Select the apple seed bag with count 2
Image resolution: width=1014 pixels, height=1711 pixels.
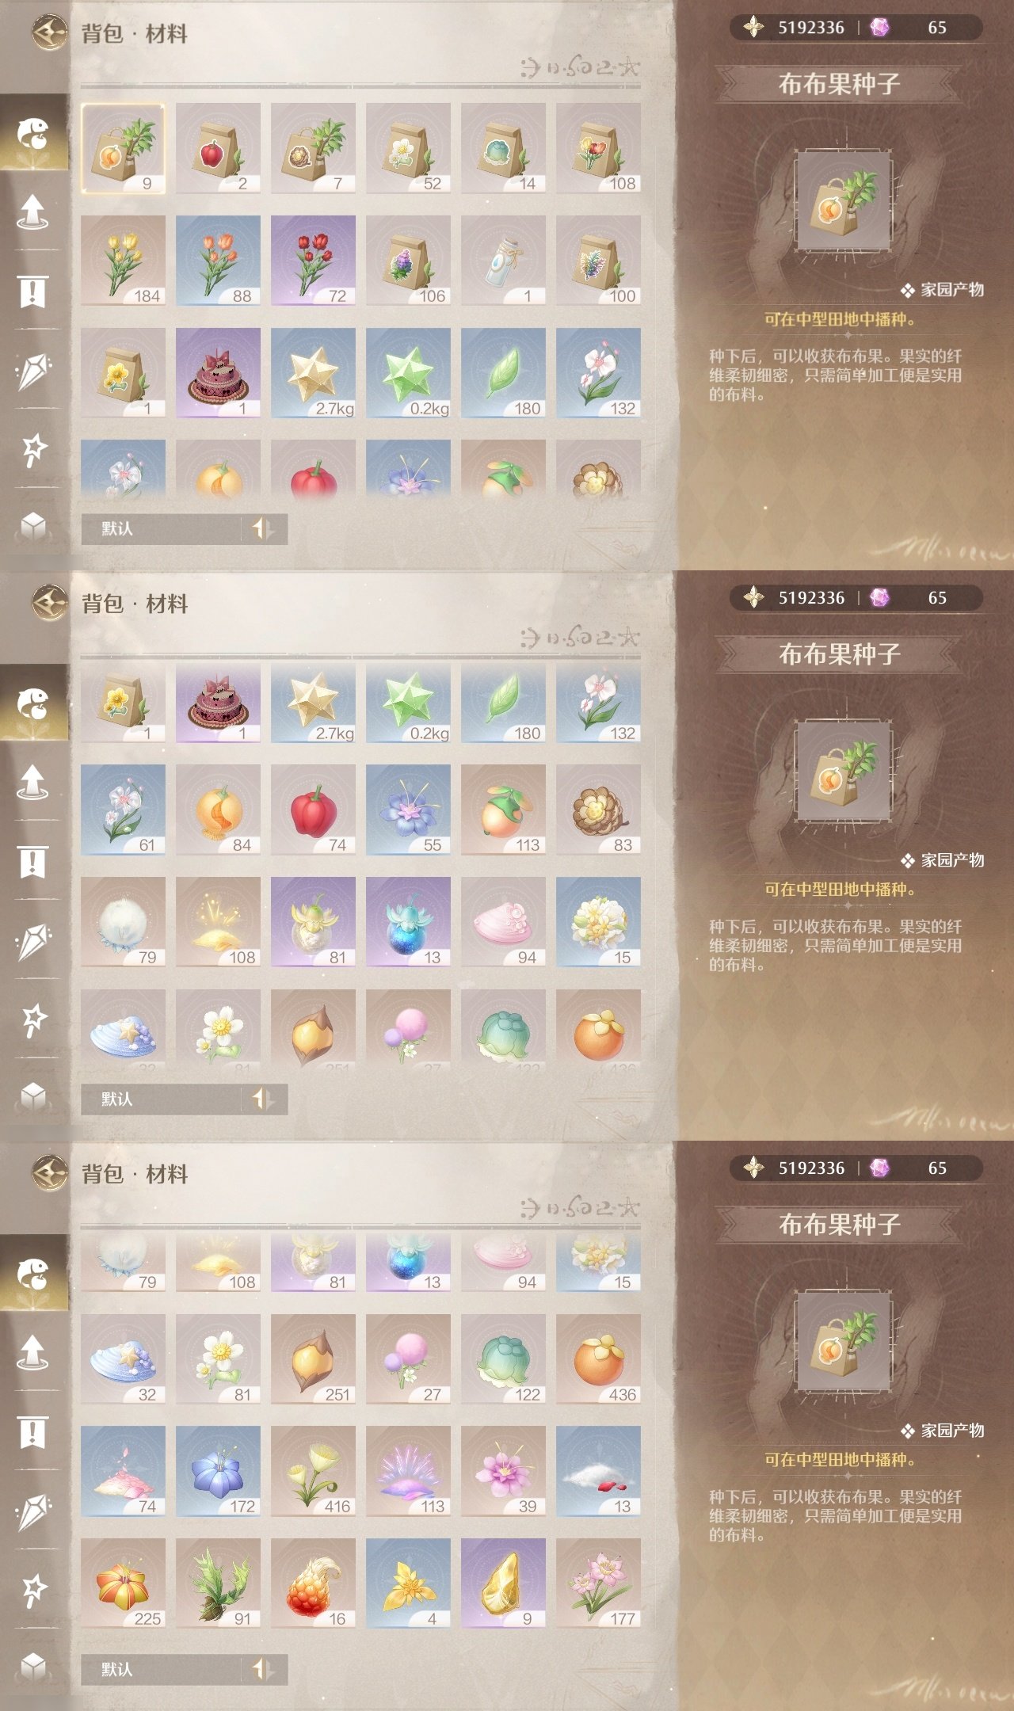click(x=218, y=148)
